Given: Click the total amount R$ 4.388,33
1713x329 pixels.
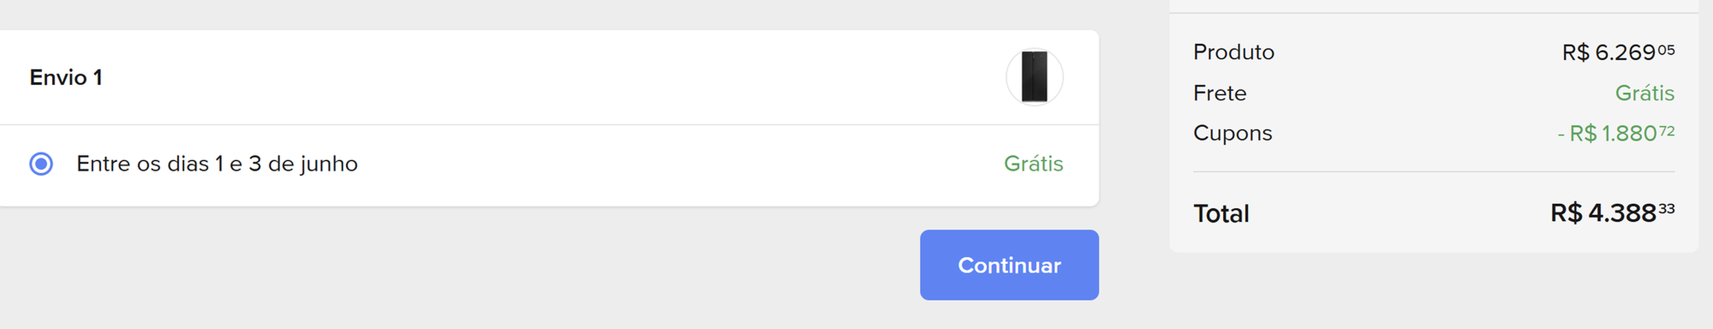Looking at the screenshot, I should pos(1612,213).
